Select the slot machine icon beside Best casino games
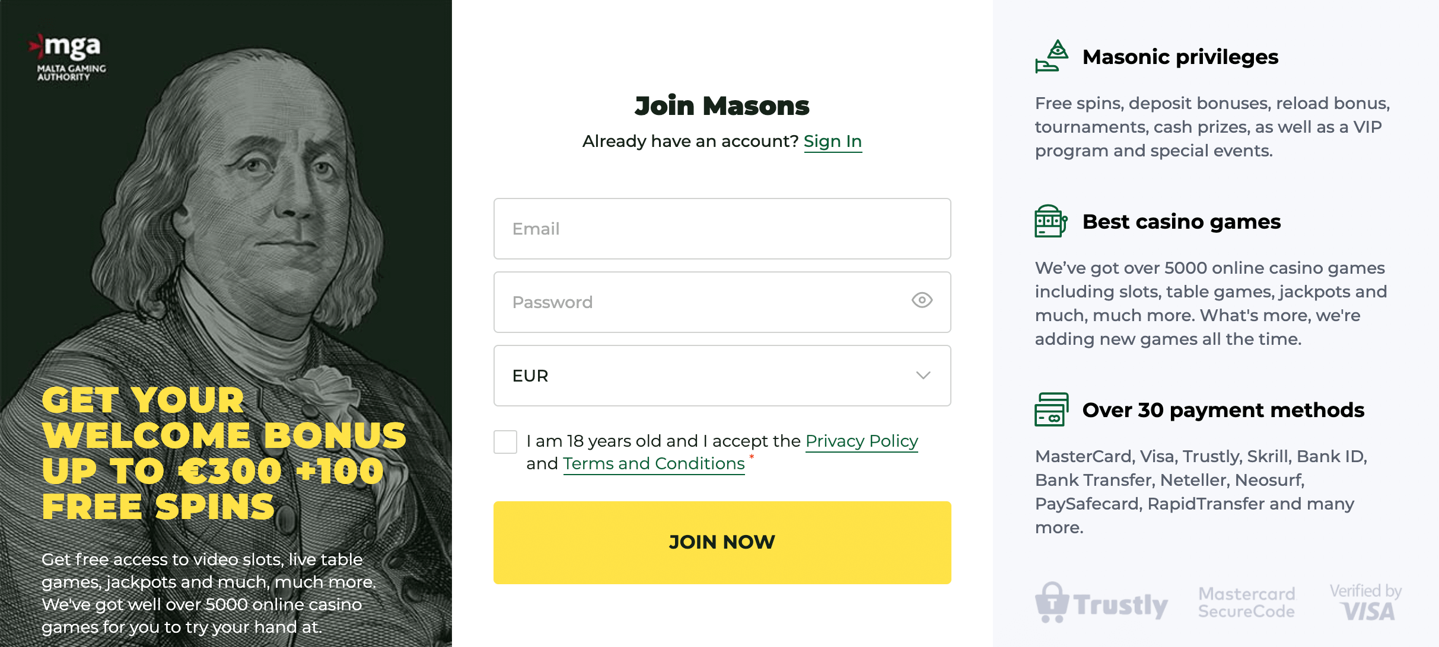1439x647 pixels. (x=1050, y=222)
